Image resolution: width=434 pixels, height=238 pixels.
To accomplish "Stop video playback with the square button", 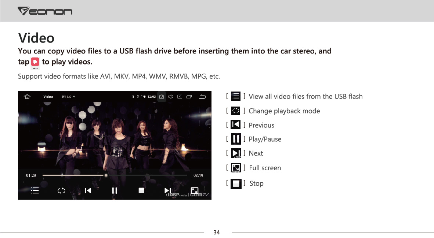I will pos(141,190).
